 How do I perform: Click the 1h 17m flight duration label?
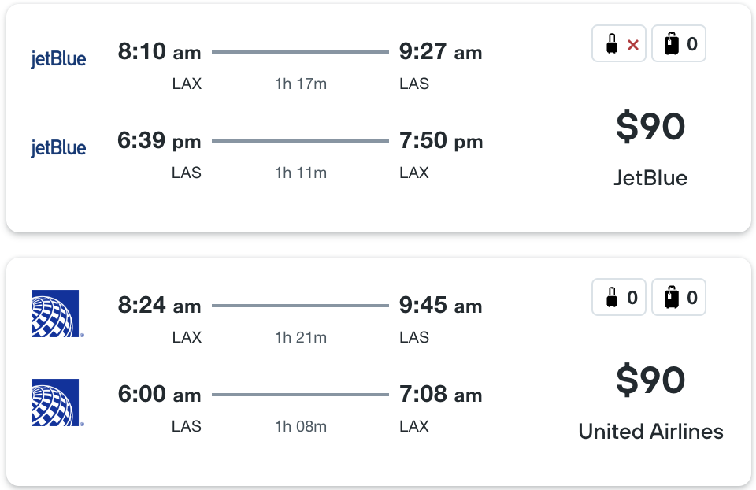point(300,84)
